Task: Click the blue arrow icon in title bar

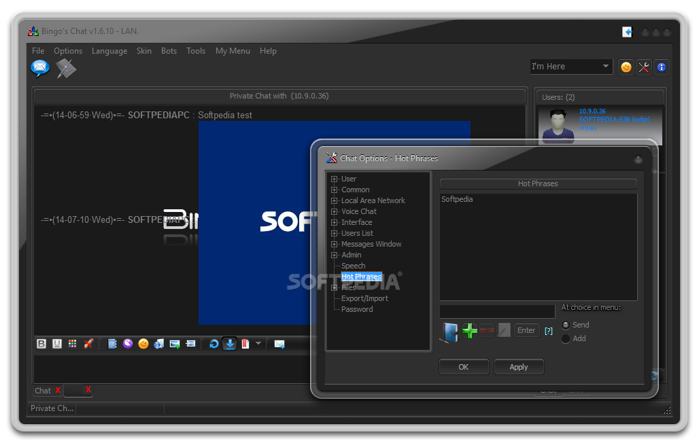Action: click(627, 32)
